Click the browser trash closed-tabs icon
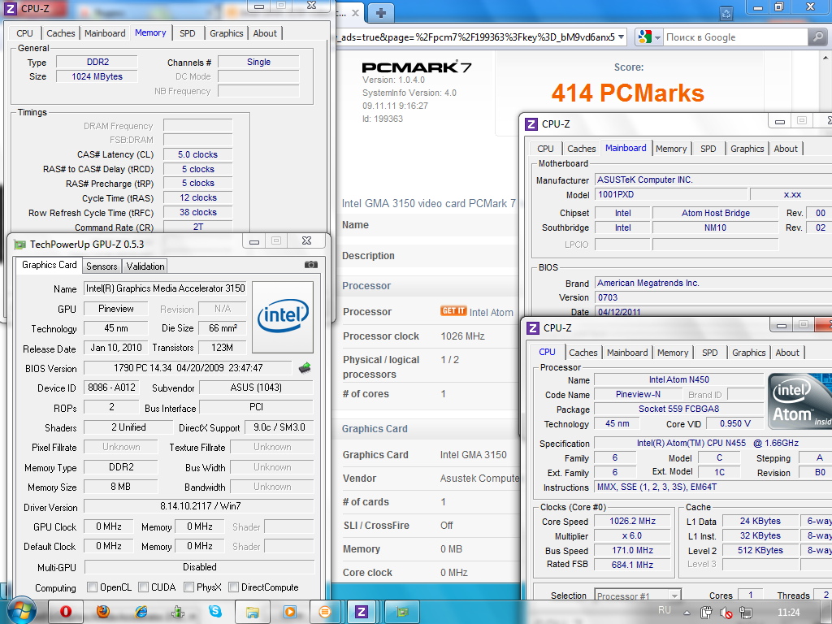 (x=726, y=13)
